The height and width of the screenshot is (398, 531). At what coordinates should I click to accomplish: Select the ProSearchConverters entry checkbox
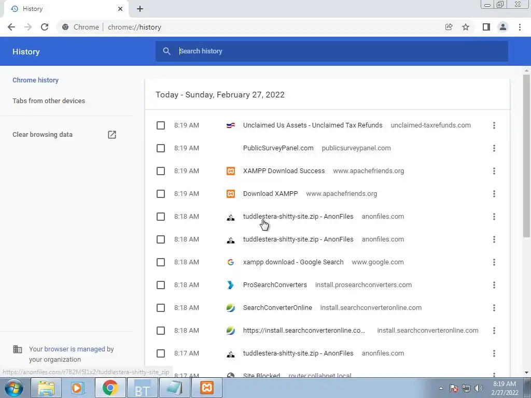click(x=161, y=285)
